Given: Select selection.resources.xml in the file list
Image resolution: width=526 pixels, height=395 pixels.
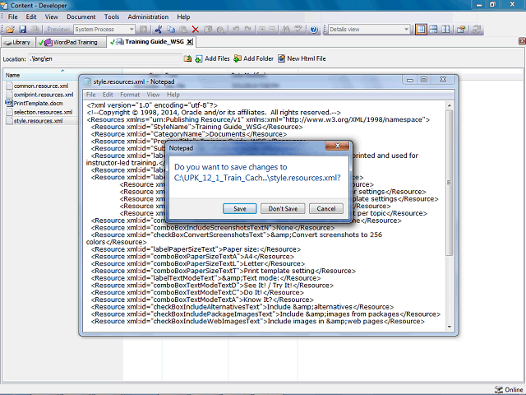Looking at the screenshot, I should pos(43,112).
